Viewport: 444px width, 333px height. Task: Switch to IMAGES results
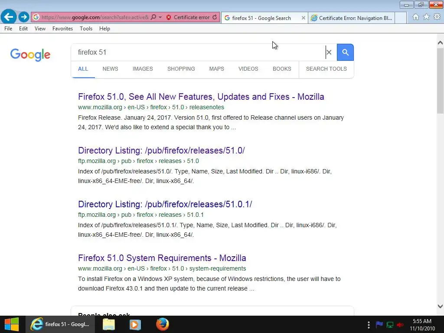coord(143,69)
